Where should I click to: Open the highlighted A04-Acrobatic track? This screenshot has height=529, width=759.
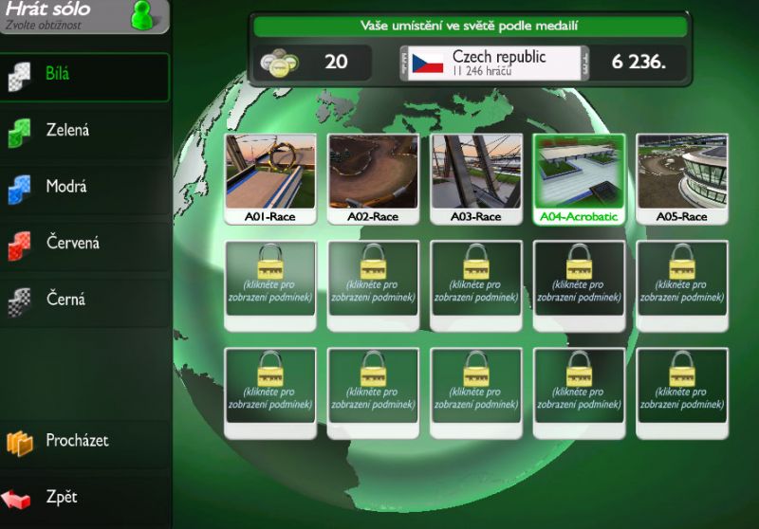579,179
